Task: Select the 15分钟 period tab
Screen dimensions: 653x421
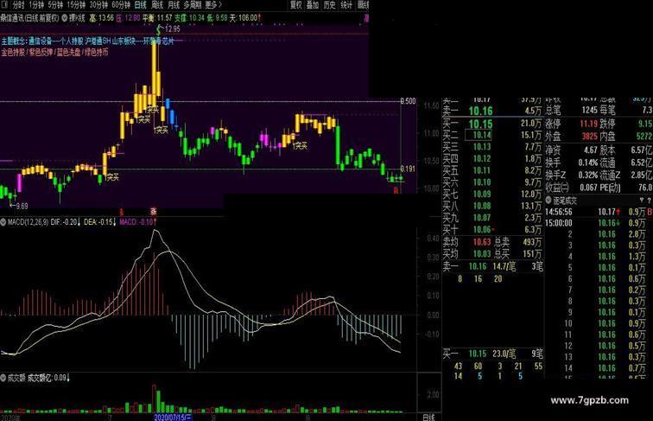Action: [x=76, y=4]
